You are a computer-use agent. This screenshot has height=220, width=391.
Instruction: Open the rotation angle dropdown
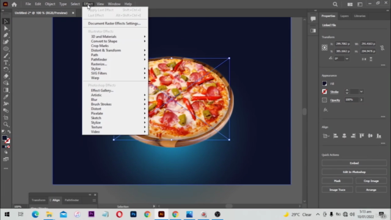click(x=347, y=59)
